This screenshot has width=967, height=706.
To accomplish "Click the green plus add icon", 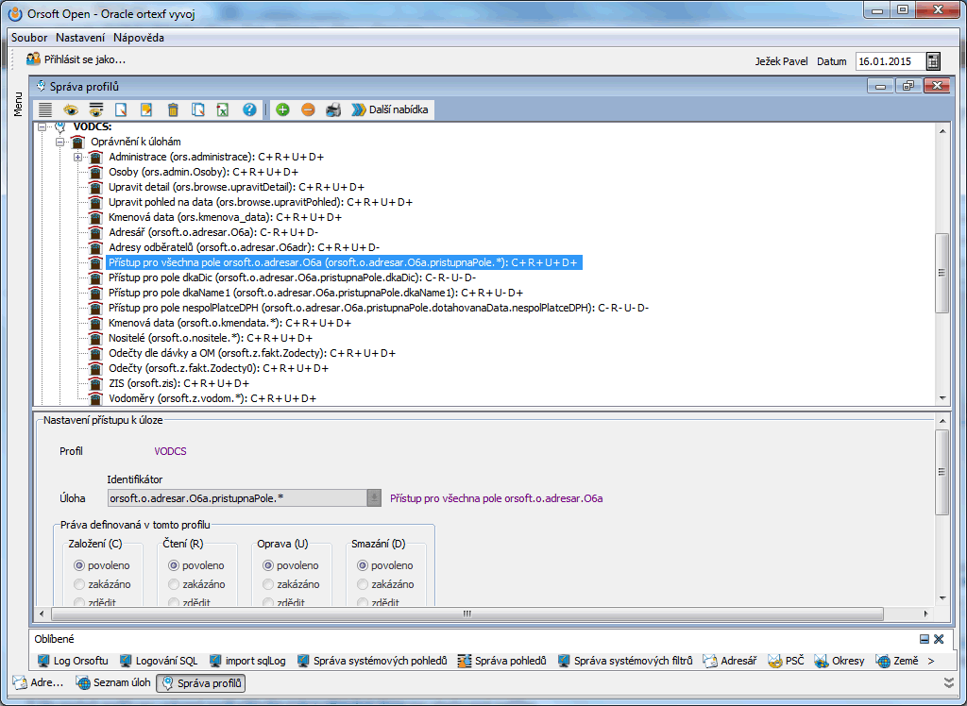I will tap(282, 109).
